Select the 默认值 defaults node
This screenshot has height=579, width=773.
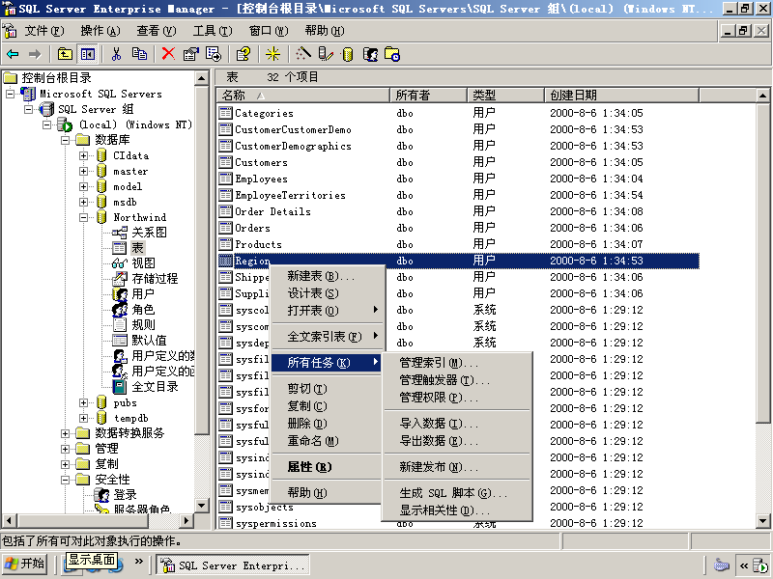[149, 341]
